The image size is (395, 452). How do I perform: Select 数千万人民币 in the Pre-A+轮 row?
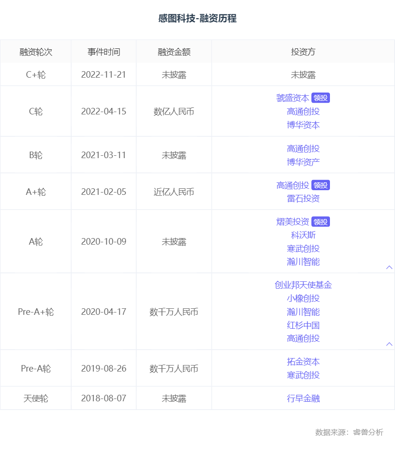pyautogui.click(x=174, y=312)
